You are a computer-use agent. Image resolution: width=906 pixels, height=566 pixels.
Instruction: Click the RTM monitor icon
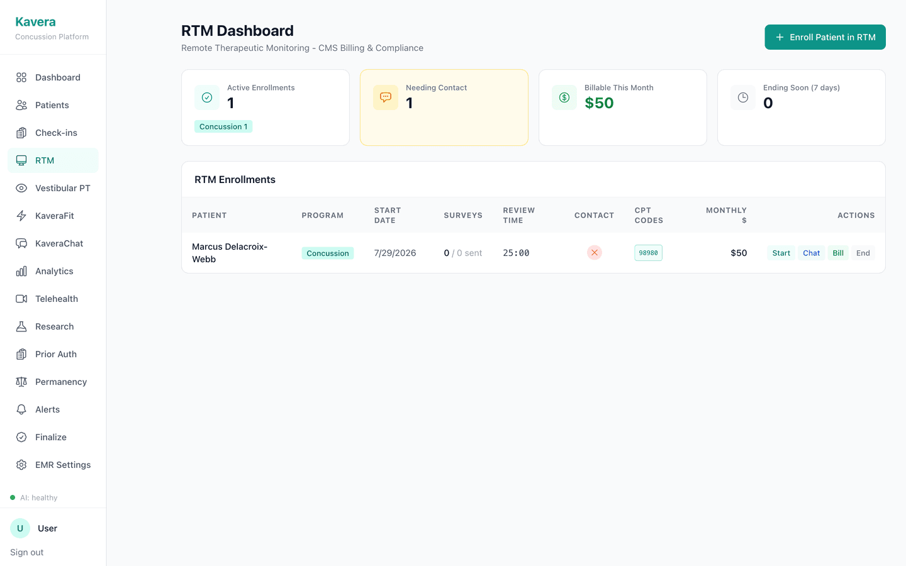[x=21, y=160]
